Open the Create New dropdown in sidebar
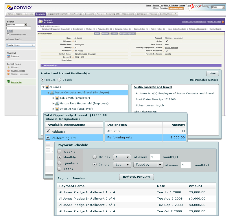This screenshot has height=218, width=236. click(x=21, y=45)
